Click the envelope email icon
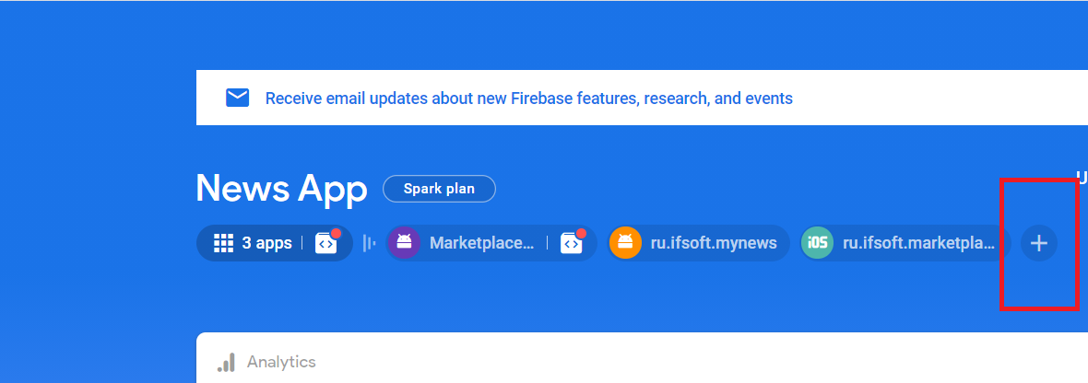 [x=238, y=98]
